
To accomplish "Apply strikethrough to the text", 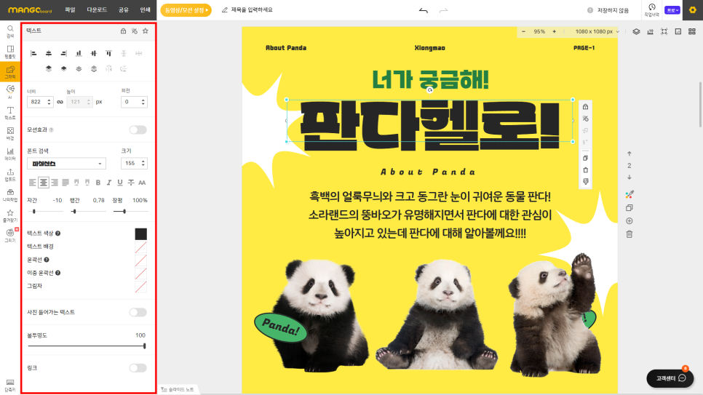I will [131, 183].
